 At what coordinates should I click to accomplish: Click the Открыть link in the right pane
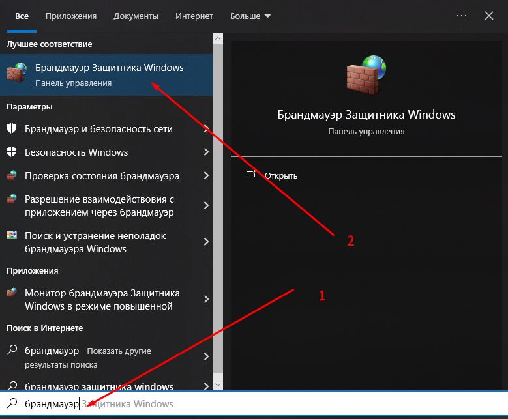[281, 175]
